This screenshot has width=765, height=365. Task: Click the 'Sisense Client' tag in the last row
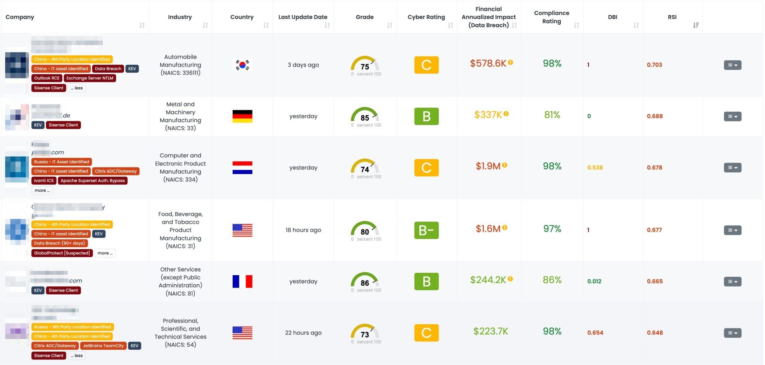coord(49,355)
